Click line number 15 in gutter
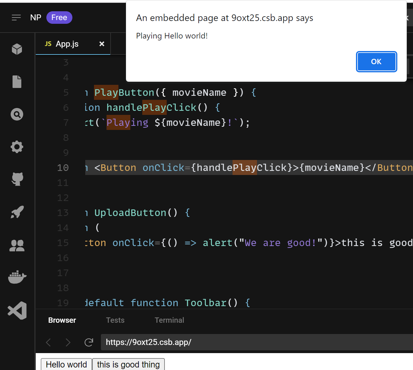This screenshot has width=413, height=370. click(x=63, y=243)
